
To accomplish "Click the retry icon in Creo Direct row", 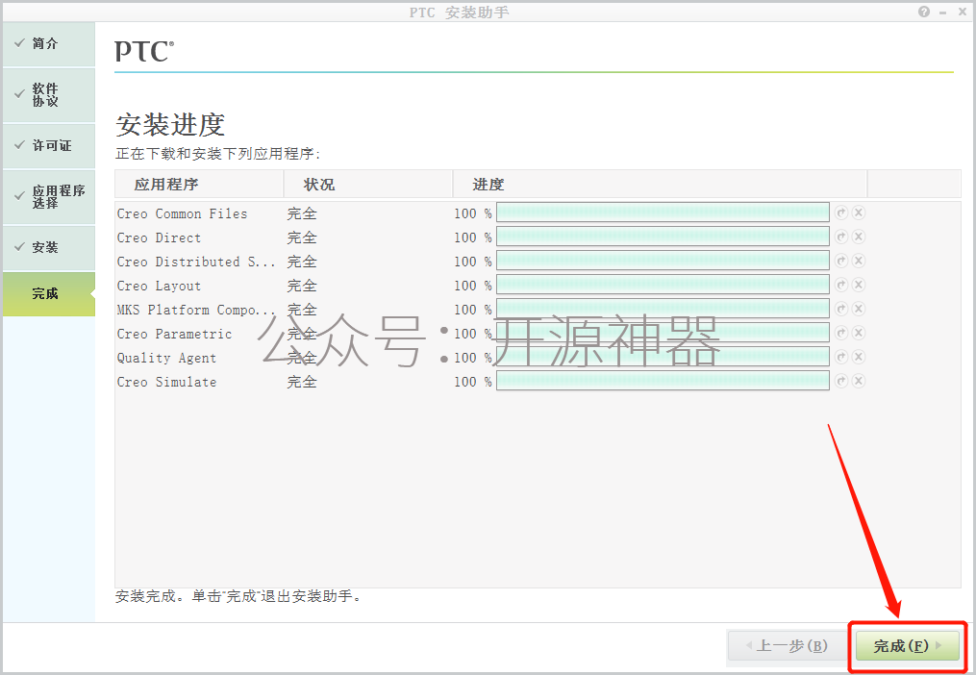I will [841, 237].
